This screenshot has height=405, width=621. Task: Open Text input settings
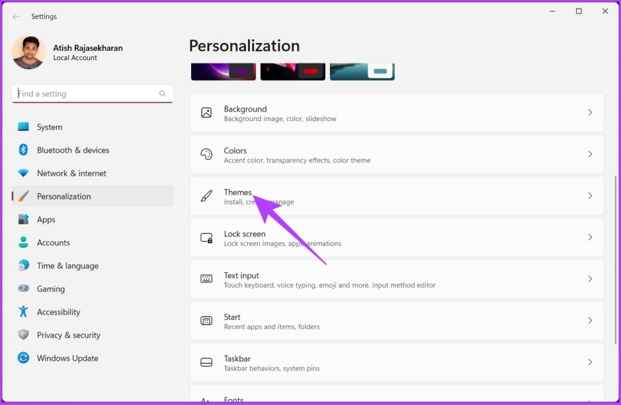(397, 279)
